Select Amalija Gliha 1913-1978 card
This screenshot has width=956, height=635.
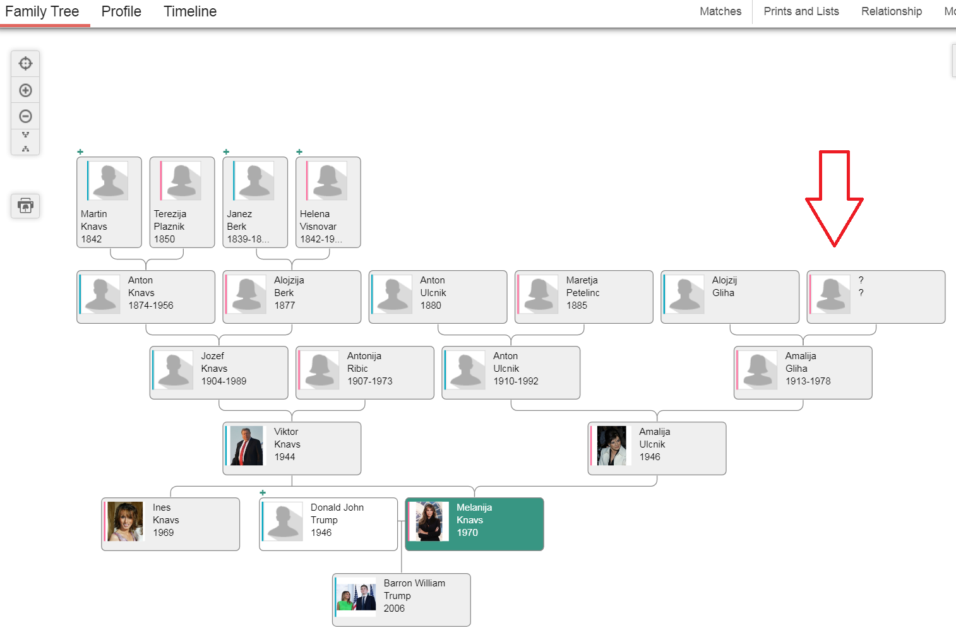pyautogui.click(x=803, y=372)
